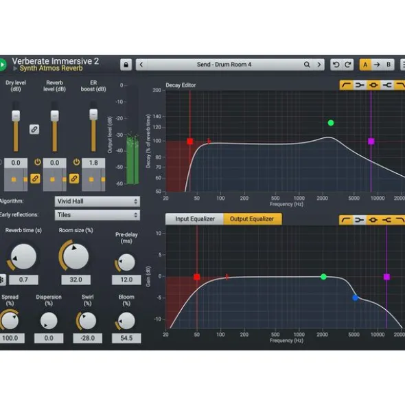This screenshot has width=405, height=406.
Task: Click the green play icon in header
Action: [3, 65]
